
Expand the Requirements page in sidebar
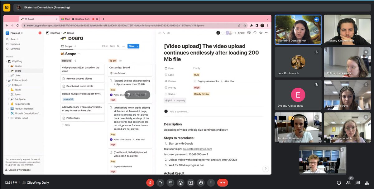[x=9, y=104]
